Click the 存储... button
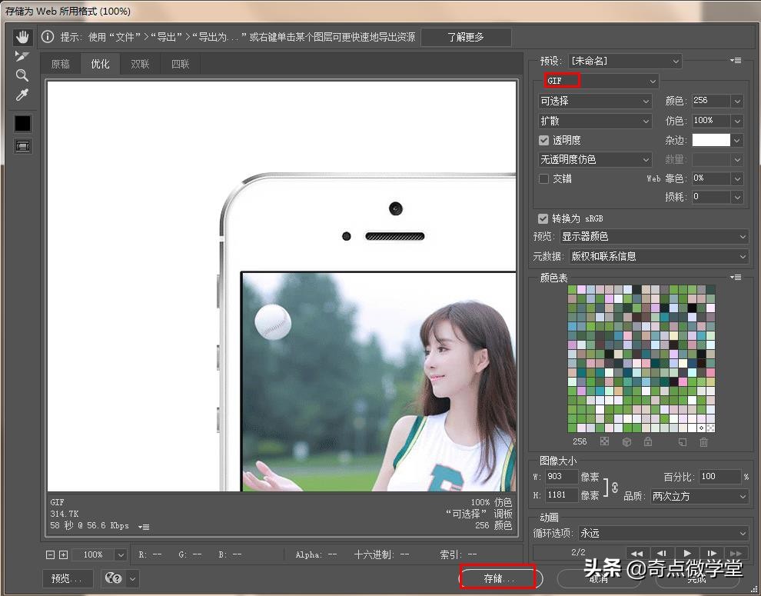 (498, 578)
